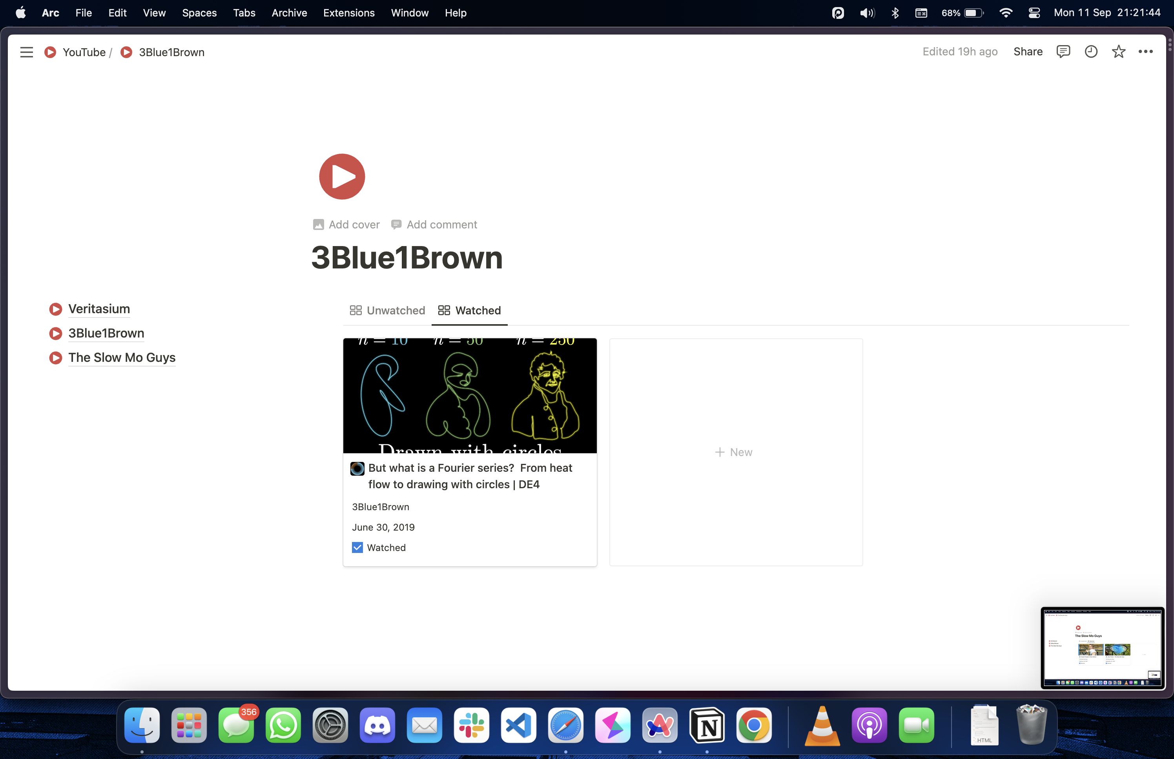Open the volume control in menu bar
Screen dimensions: 1174x759
pyautogui.click(x=867, y=13)
